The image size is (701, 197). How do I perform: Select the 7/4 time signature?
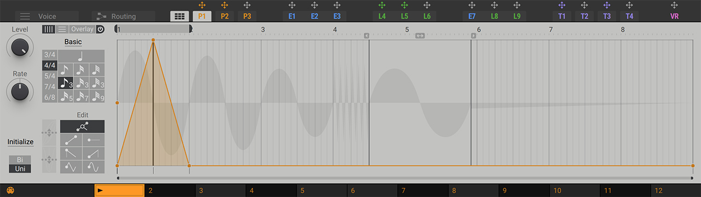[x=50, y=86]
